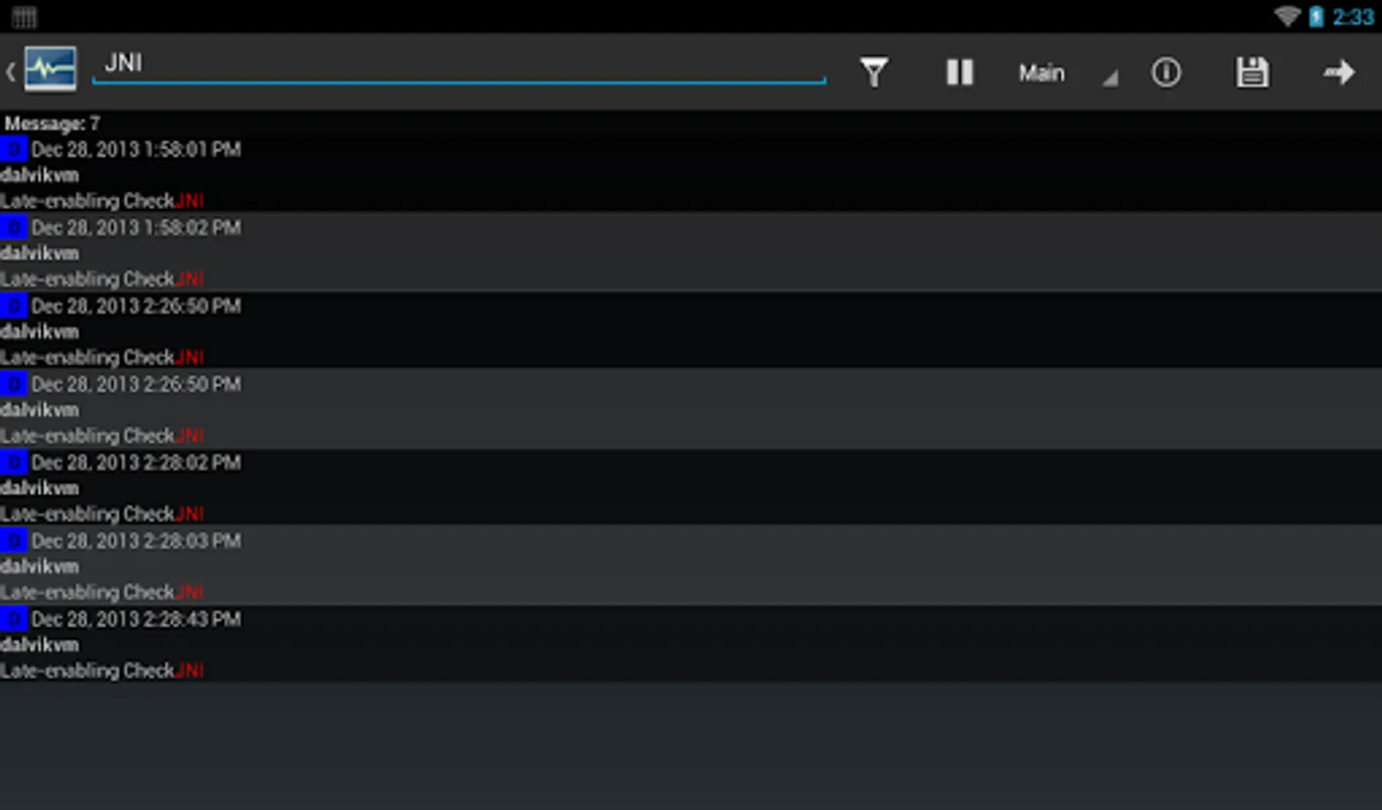
Task: Click the info circle icon
Action: click(x=1166, y=72)
